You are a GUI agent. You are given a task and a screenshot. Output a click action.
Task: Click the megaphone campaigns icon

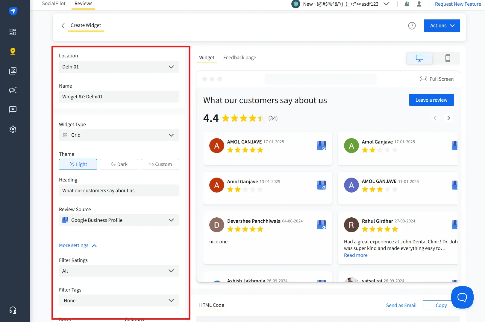point(13,90)
